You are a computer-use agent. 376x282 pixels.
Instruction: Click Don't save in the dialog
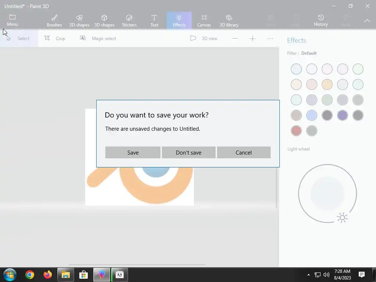tap(189, 152)
